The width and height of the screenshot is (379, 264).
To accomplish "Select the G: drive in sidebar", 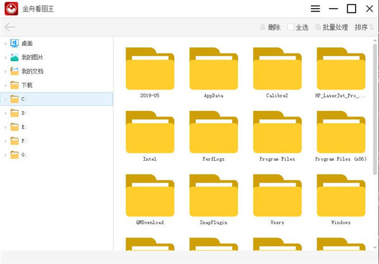I will tap(24, 154).
